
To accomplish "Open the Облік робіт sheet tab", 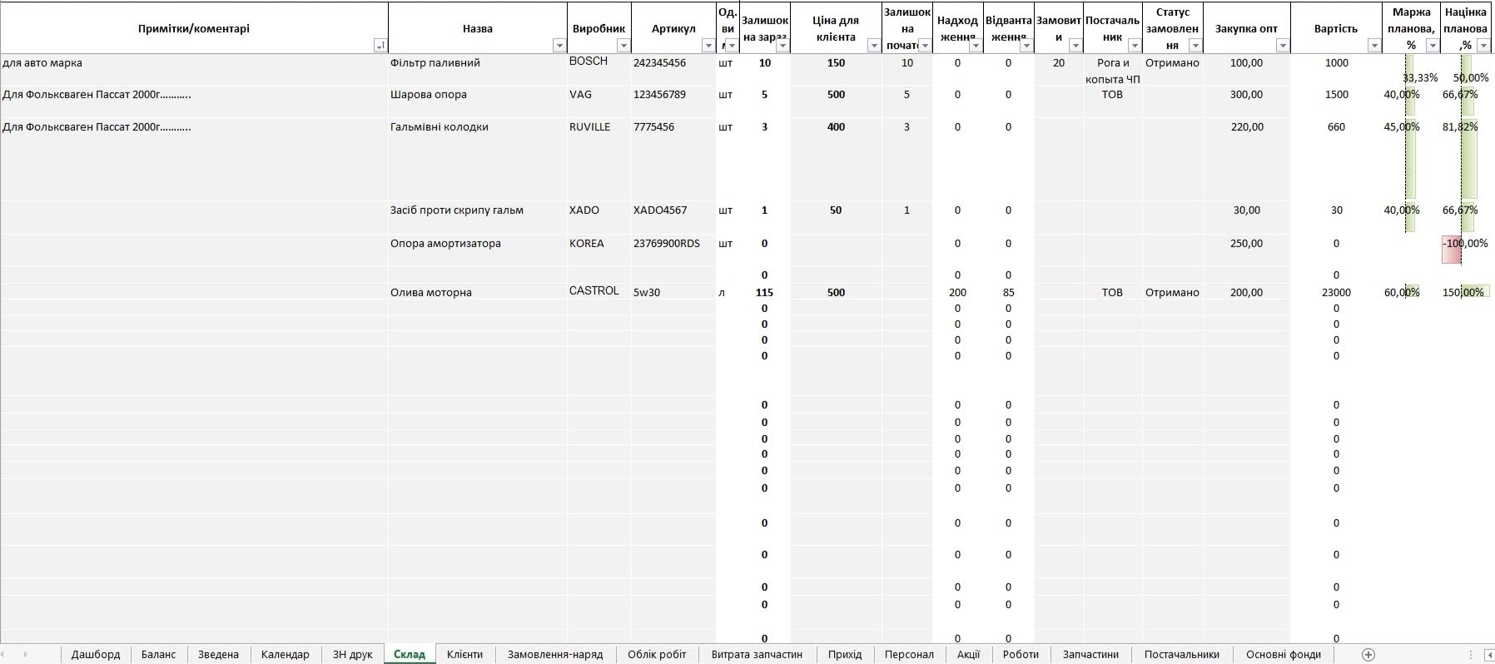I will pos(657,655).
